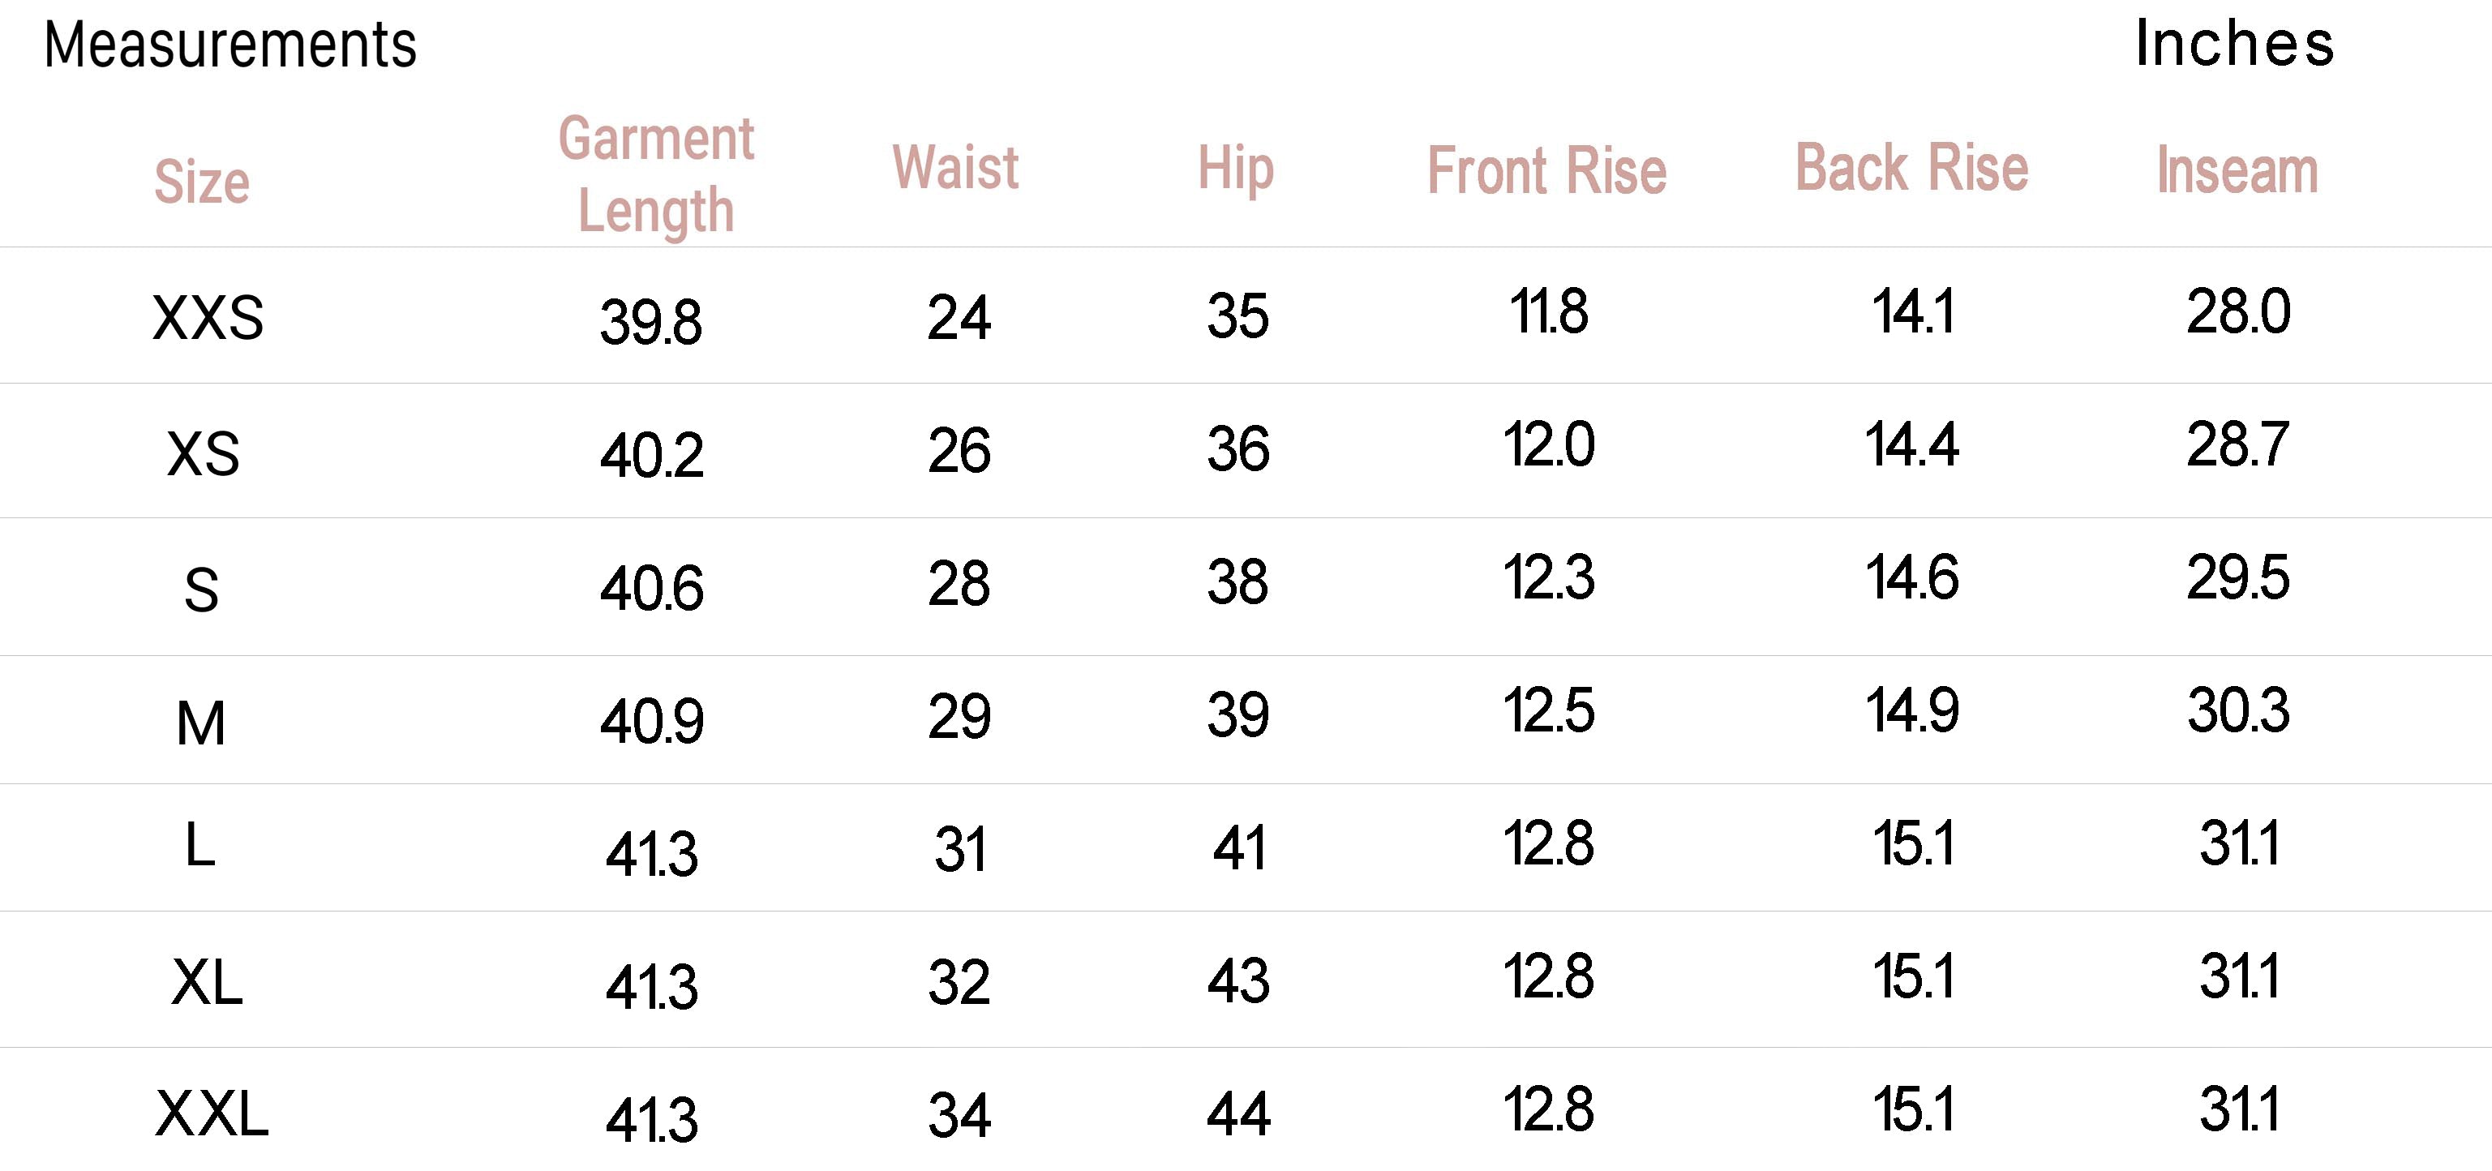Click the Hip column header
2492x1171 pixels.
click(1235, 169)
